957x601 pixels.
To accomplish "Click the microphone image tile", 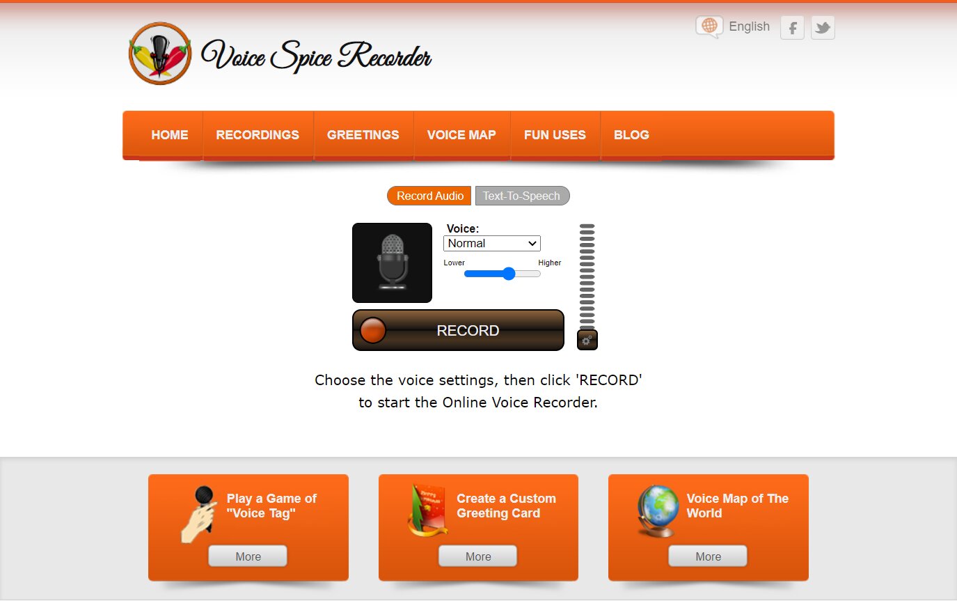I will coord(392,263).
